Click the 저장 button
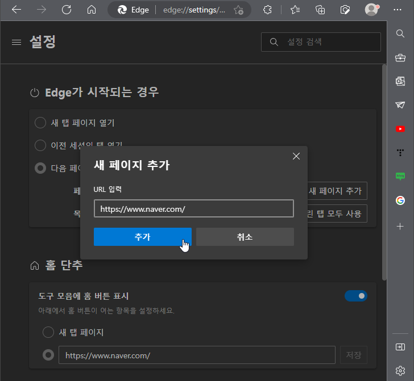This screenshot has width=414, height=381. (x=354, y=355)
